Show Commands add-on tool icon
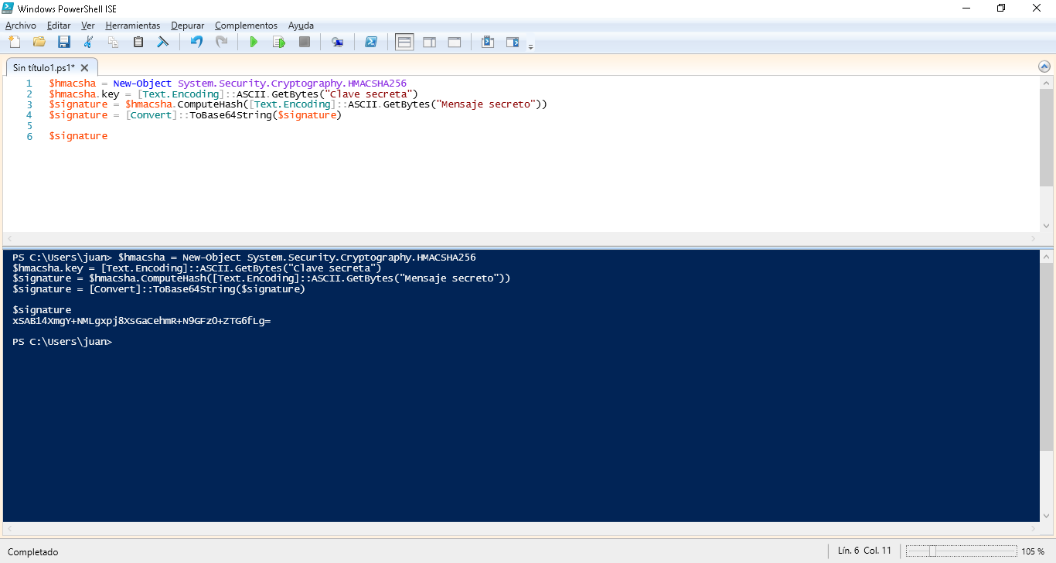The height and width of the screenshot is (563, 1056). point(513,42)
